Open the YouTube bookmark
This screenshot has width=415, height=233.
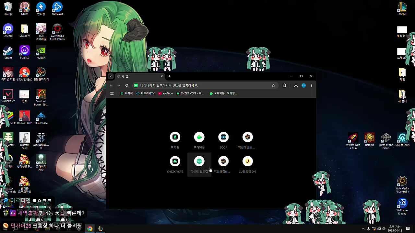tap(165, 94)
